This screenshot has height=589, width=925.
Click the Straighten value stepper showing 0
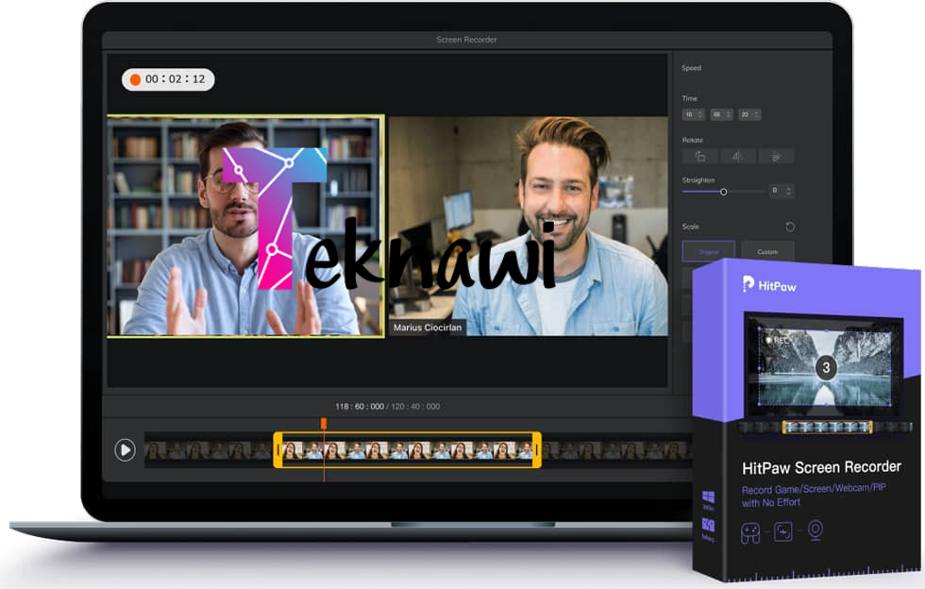coord(782,191)
